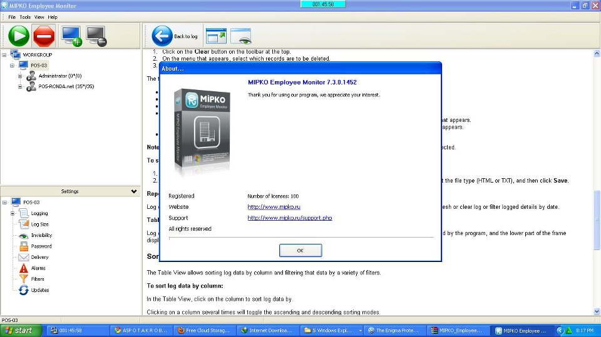Open the Password settings
Viewport: 601px width, 337px height.
41,246
